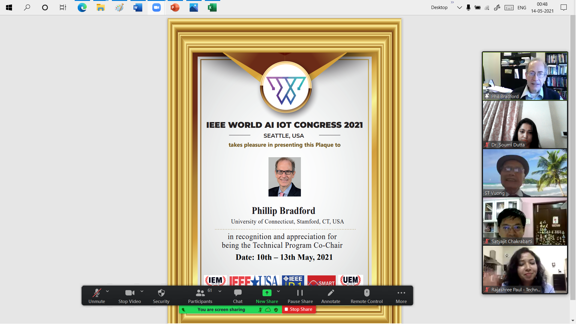The image size is (576, 324).
Task: Open the pen workspace tray icon
Action: click(497, 7)
